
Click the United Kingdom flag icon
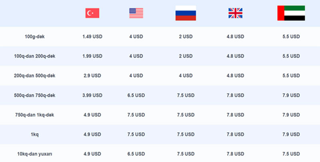click(235, 13)
